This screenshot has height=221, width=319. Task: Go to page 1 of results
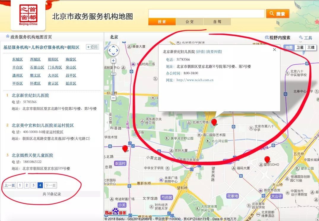[20, 185]
